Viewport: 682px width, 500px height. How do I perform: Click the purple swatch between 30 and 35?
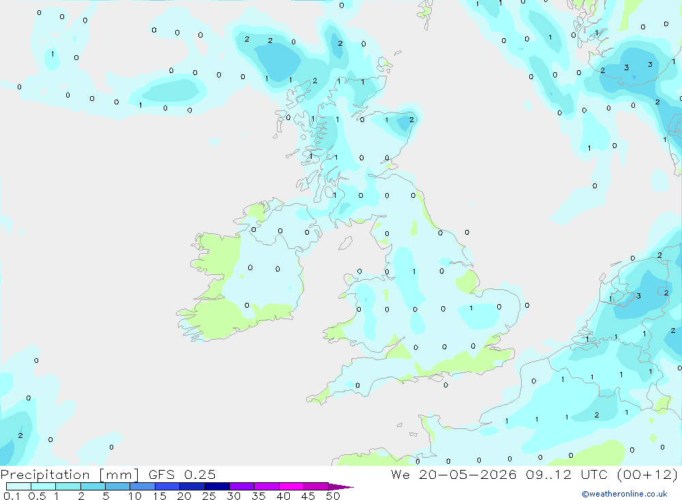pos(242,486)
